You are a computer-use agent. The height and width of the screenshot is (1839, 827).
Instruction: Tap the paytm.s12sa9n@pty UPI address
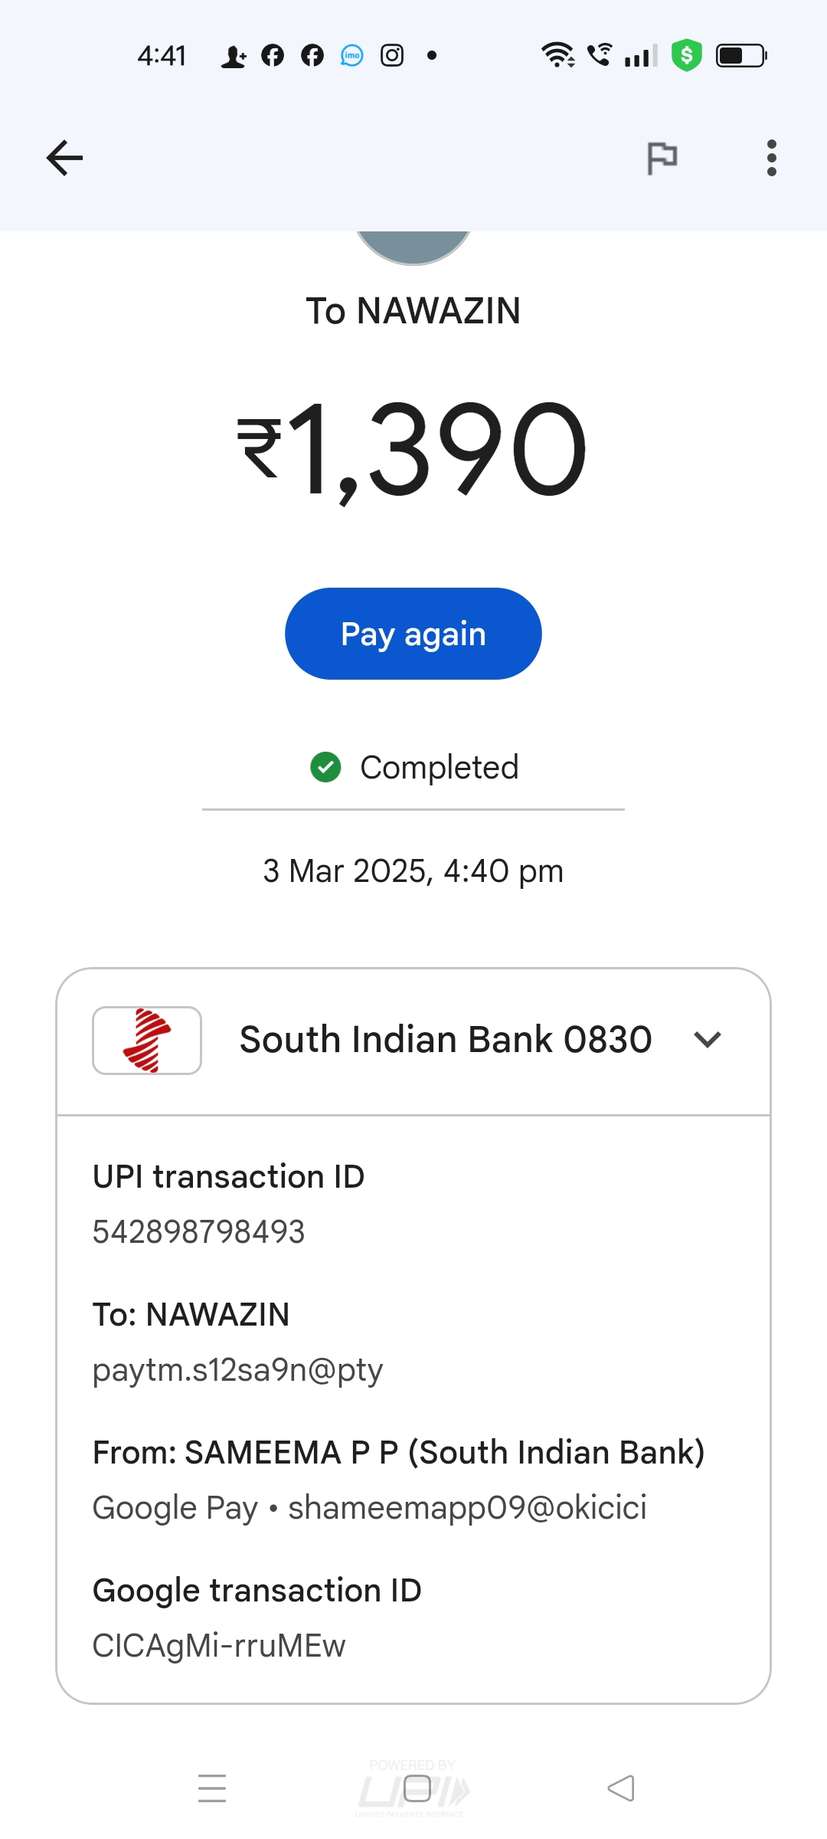(x=237, y=1370)
